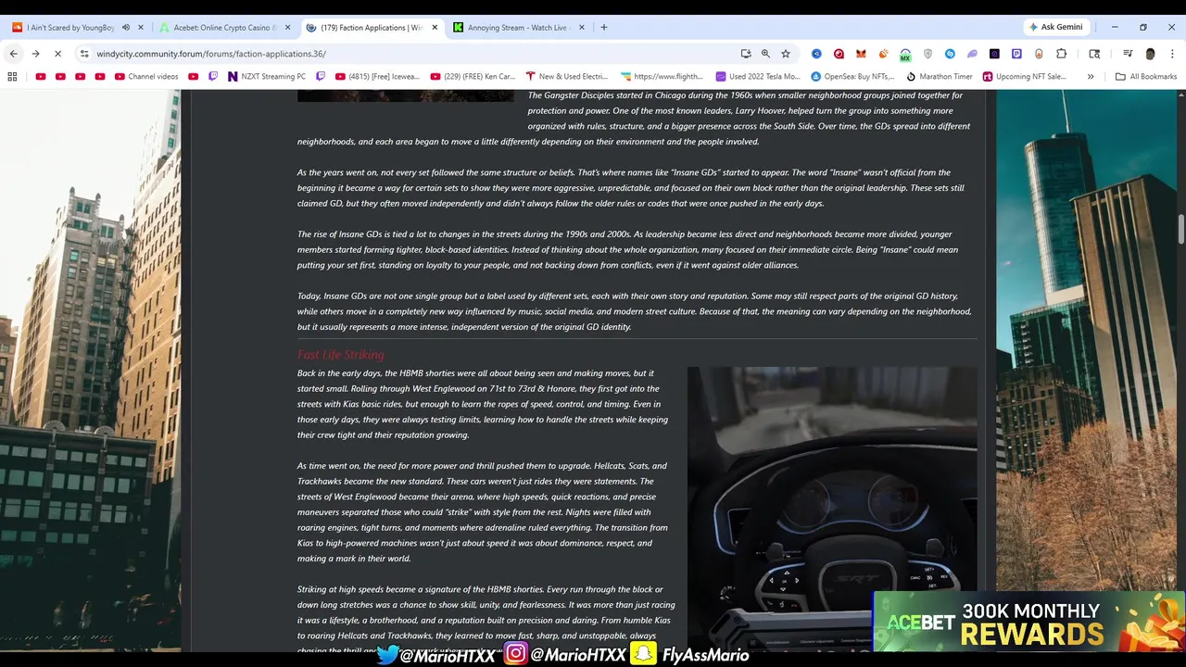This screenshot has width=1186, height=667.
Task: Stop loading the current page
Action: pyautogui.click(x=57, y=54)
